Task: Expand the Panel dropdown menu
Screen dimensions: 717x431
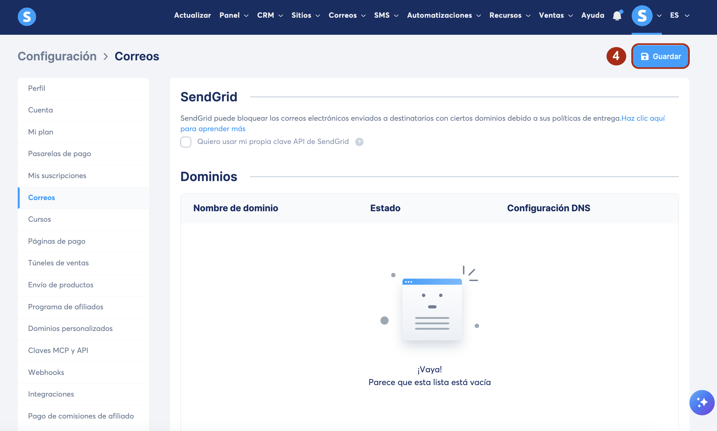Action: coord(234,15)
